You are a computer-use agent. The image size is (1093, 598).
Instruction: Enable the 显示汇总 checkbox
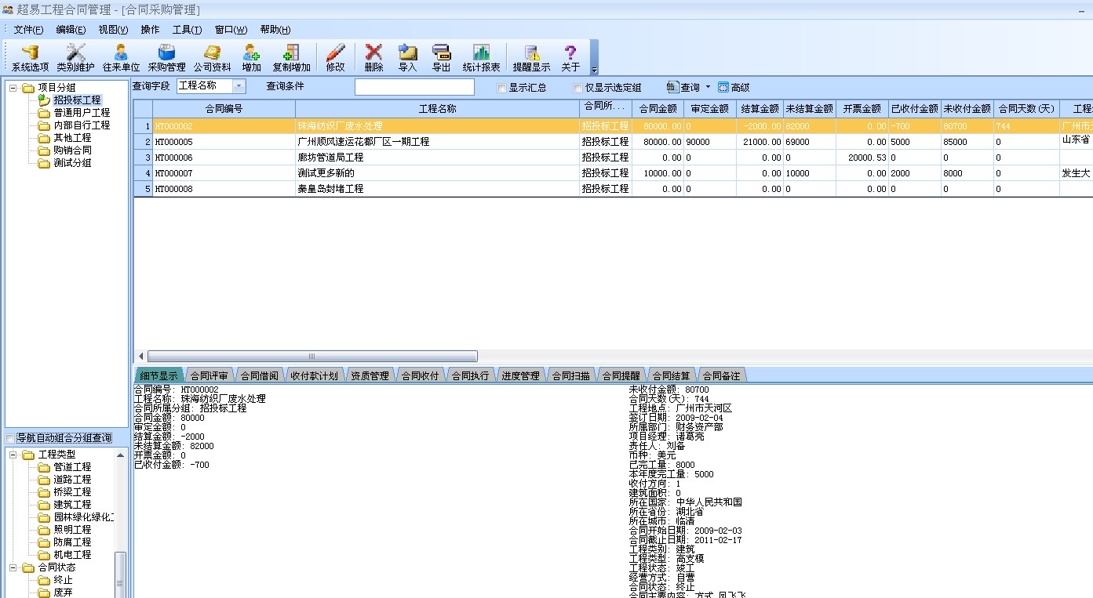coord(502,88)
